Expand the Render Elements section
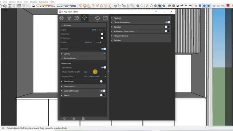This screenshot has height=131, width=233. click(141, 36)
